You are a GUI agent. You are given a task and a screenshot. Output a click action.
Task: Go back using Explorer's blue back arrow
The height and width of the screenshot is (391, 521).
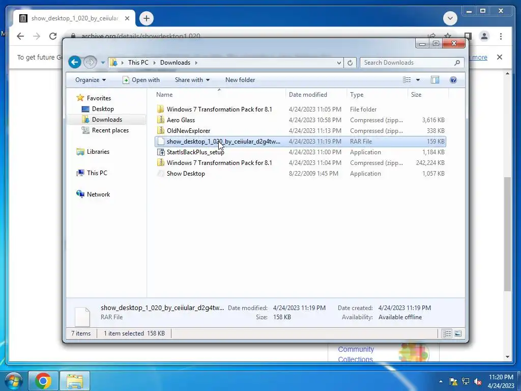pos(75,62)
